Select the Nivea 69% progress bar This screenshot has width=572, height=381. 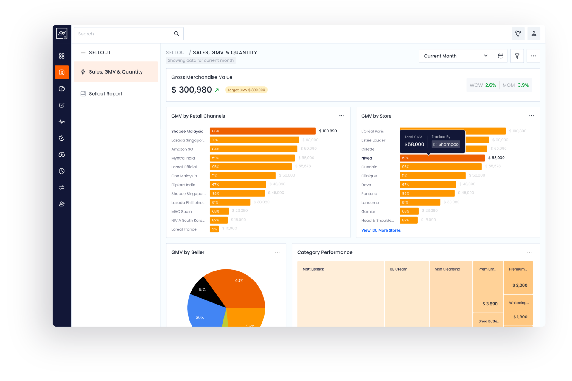click(x=442, y=158)
